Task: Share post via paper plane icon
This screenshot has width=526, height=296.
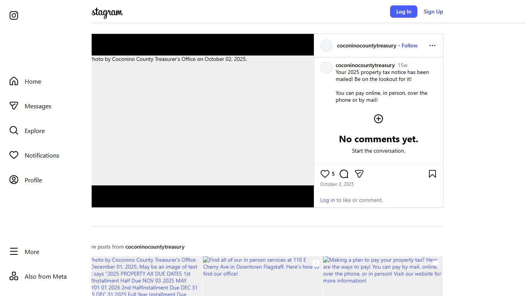Action: coord(359,174)
